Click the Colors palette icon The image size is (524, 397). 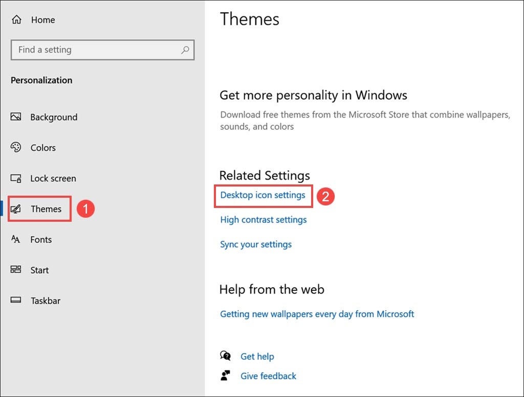[x=16, y=148]
